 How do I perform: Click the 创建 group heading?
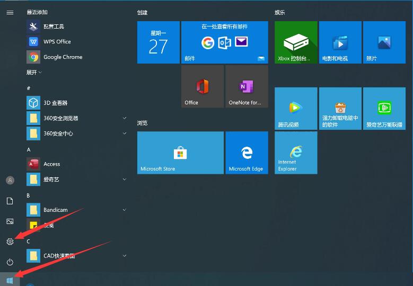click(142, 12)
